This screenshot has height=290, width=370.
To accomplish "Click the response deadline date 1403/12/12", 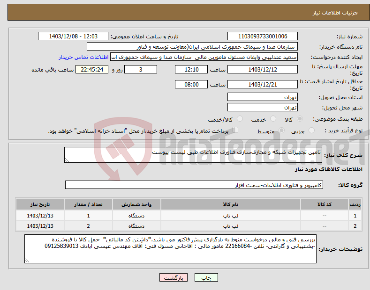I will (263, 69).
